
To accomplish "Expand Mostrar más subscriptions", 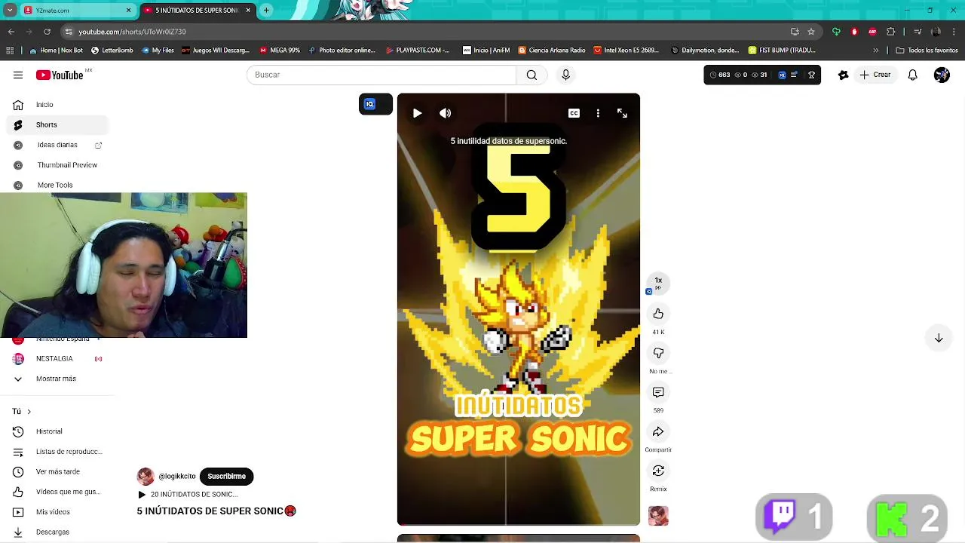I will [57, 379].
